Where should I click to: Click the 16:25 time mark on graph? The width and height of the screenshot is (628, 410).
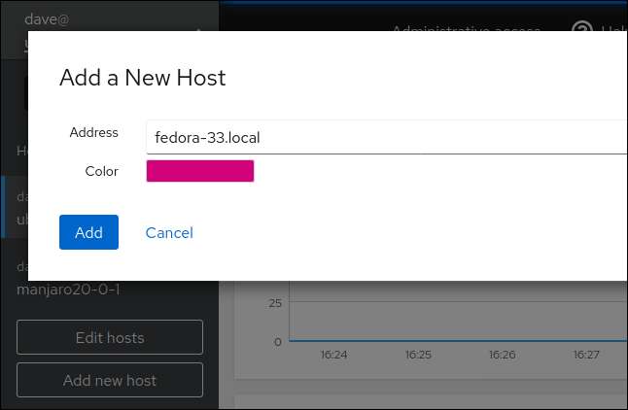click(418, 356)
